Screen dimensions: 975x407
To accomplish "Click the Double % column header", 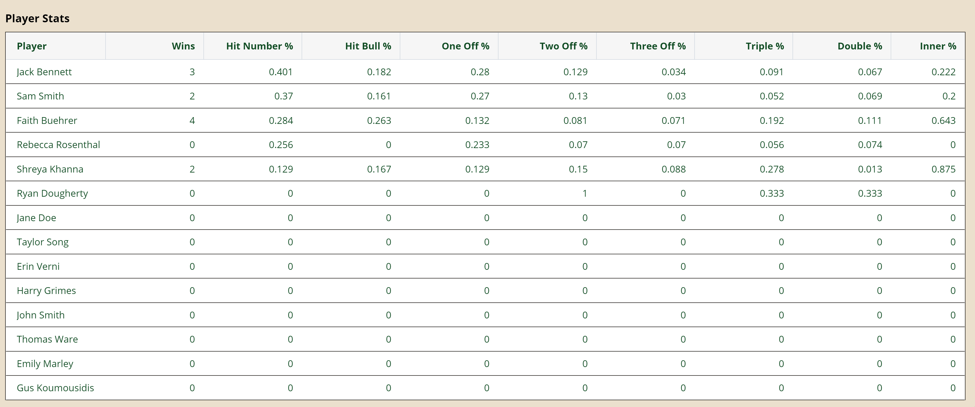I will [x=860, y=46].
